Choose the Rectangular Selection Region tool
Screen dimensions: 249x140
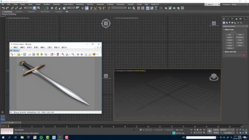point(43,8)
